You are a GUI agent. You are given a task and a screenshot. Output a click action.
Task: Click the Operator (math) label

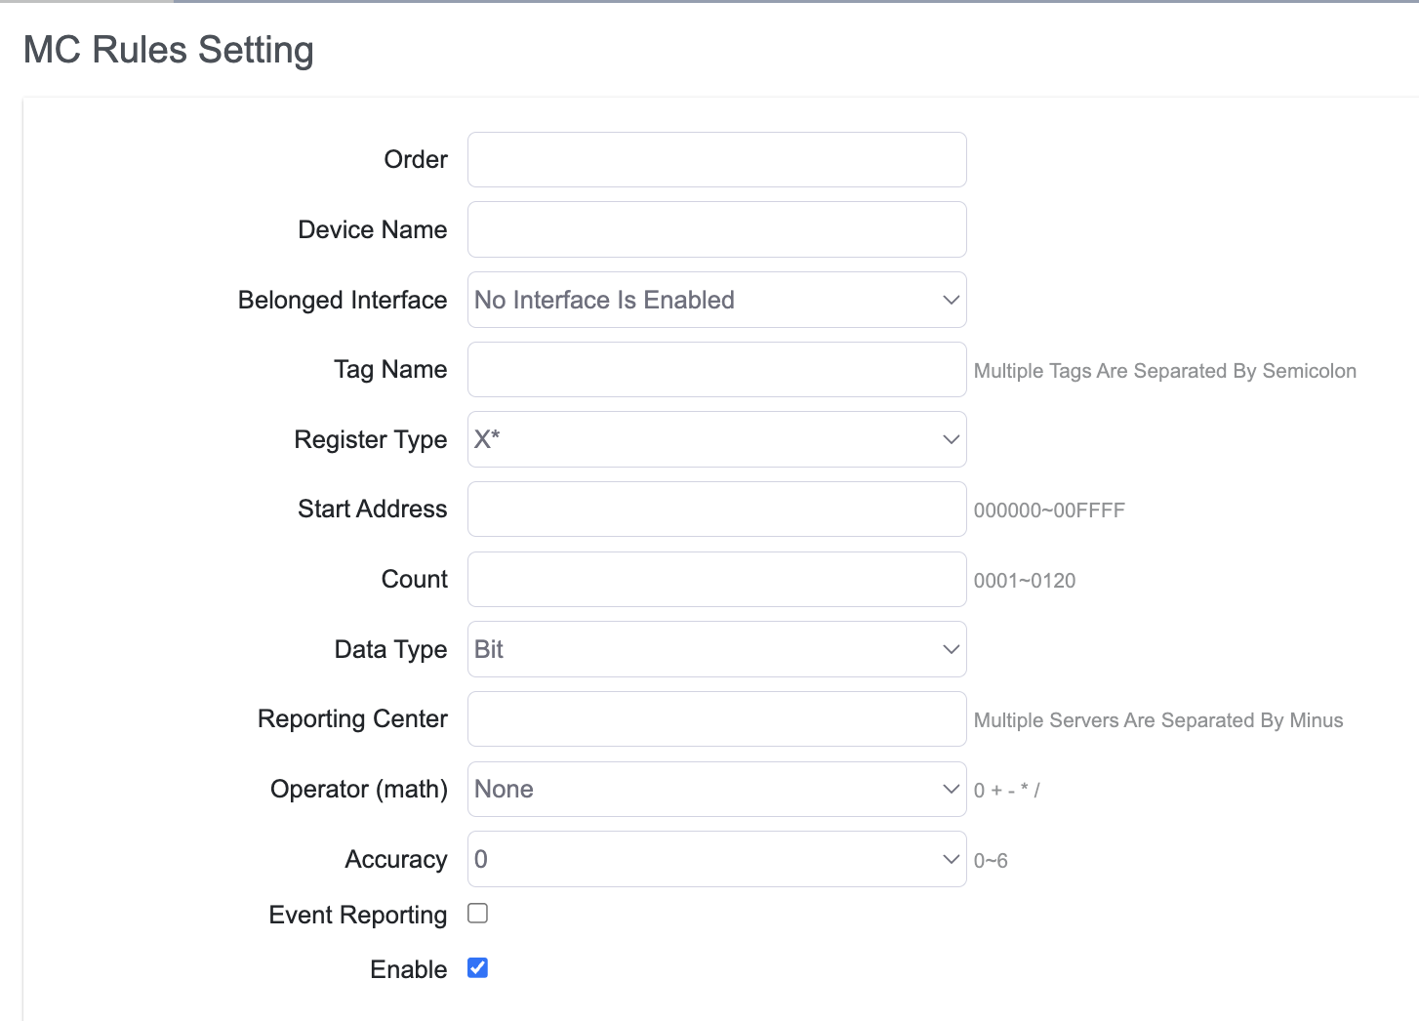(359, 790)
